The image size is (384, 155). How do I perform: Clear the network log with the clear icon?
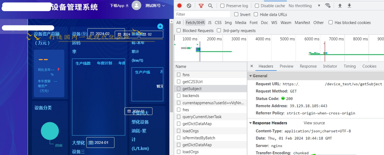pyautogui.click(x=189, y=6)
